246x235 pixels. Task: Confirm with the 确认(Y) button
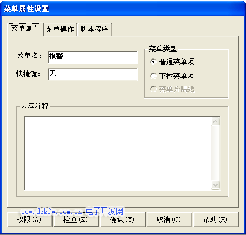[123, 220]
